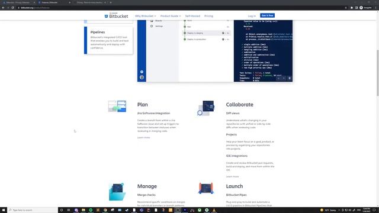Click the scroll-to-bottom icon in the log panel

click(290, 78)
